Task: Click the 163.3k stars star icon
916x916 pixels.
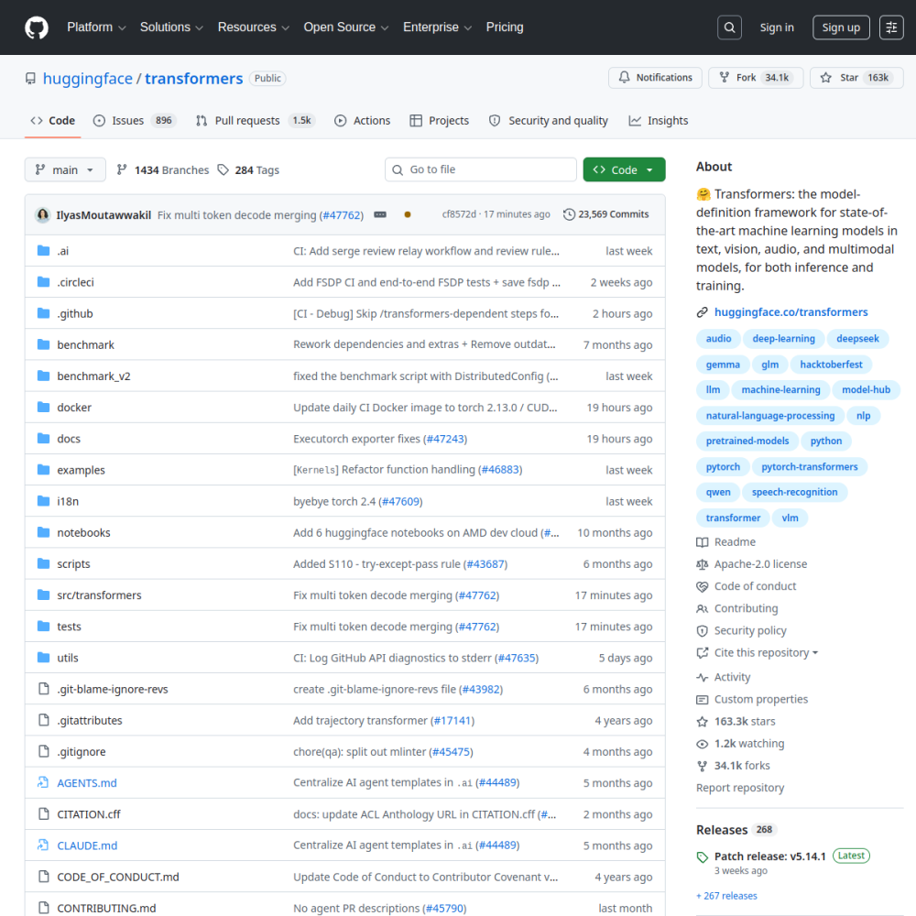Action: coord(703,722)
